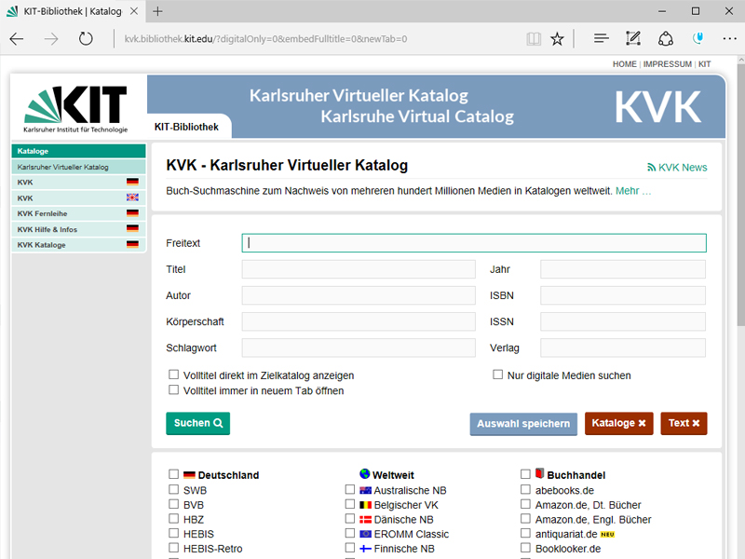Reload the KVK page
This screenshot has width=745, height=559.
pos(86,39)
